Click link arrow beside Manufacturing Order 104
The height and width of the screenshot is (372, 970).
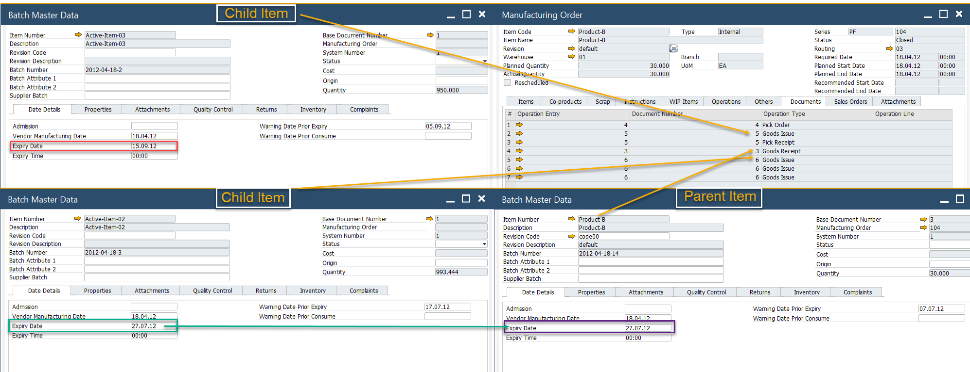[923, 227]
